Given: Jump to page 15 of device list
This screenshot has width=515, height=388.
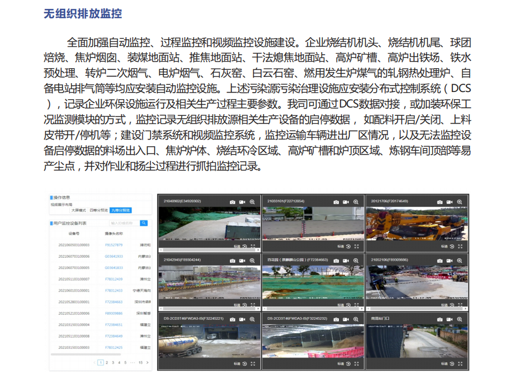Looking at the screenshot, I should click(141, 363).
